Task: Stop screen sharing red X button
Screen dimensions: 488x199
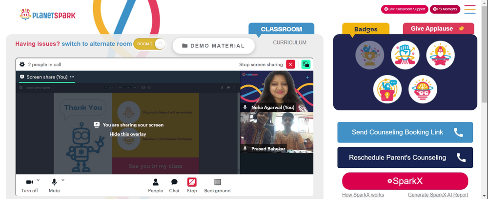Action: pos(290,64)
